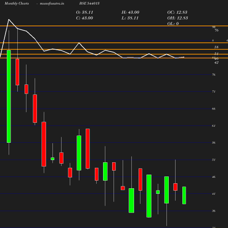Click the most recent month's green candlestick

[184, 195]
